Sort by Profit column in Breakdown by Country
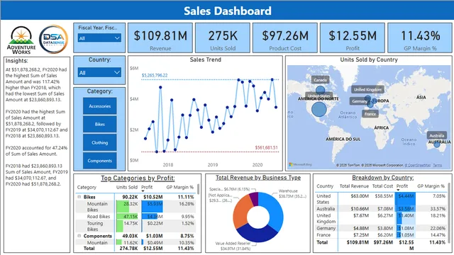454x255 pixels. pos(402,186)
